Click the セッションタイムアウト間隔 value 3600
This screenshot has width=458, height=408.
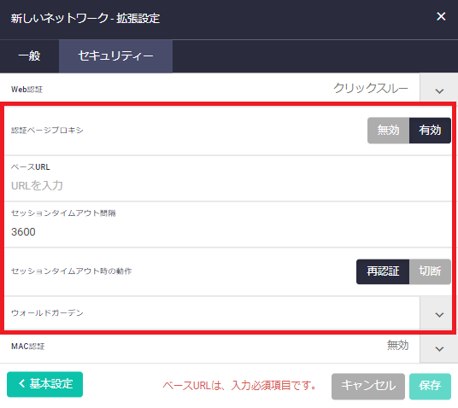[23, 231]
